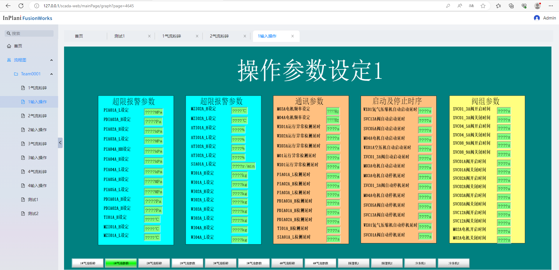Close the 2气流粉碎 tab
This screenshot has width=559, height=270.
245,36
